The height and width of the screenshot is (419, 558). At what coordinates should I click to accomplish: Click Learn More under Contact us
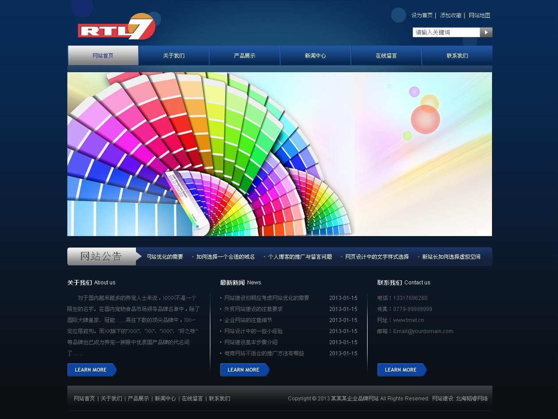click(x=402, y=370)
